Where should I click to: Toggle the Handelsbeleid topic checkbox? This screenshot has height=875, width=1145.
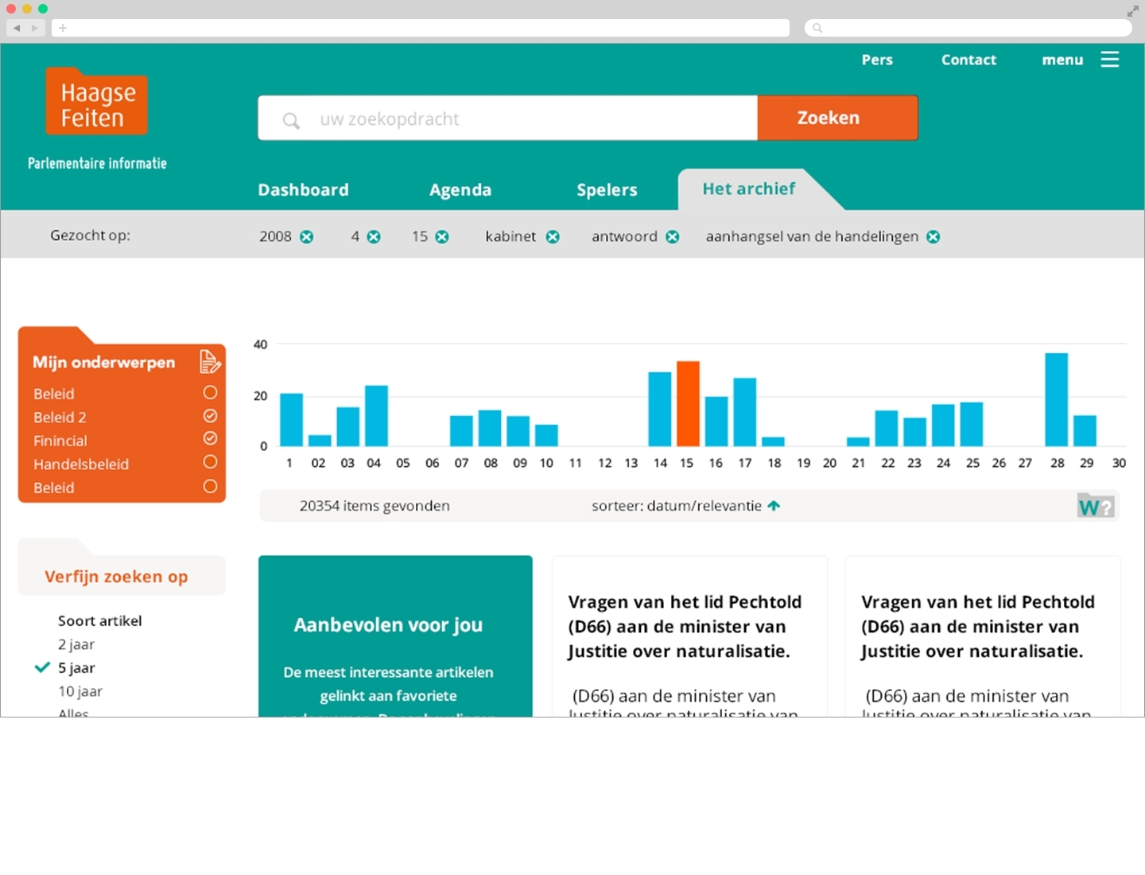tap(210, 462)
